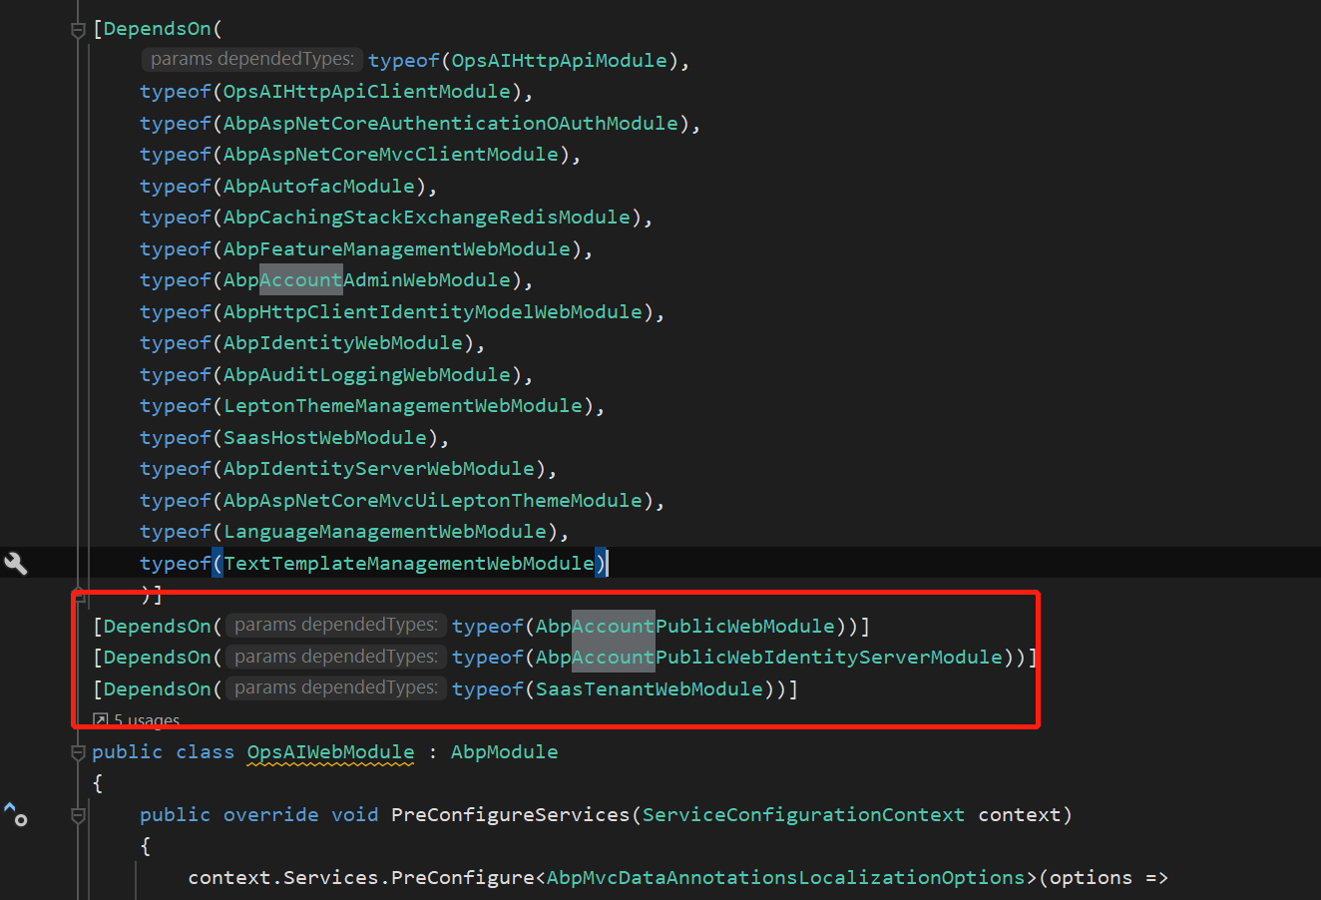1321x900 pixels.
Task: Click the override gutter icon beside PreConfigureServices
Action: coord(15,815)
